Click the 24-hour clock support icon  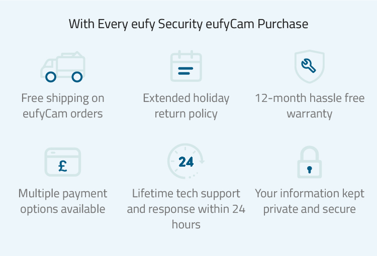tap(186, 161)
